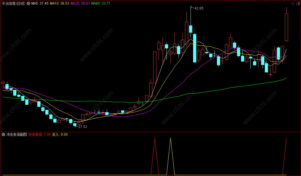This screenshot has height=176, width=301.
Task: Click the yellow 买入 spike in sub-chart
Action: coord(170,156)
